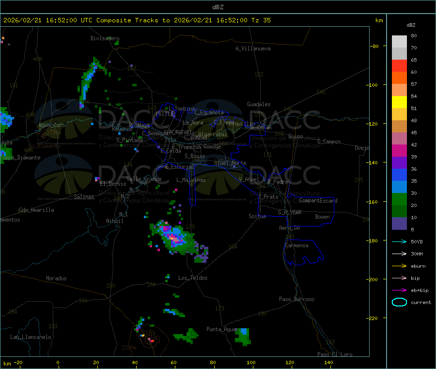This screenshot has height=369, width=436.
Task: Click the 'current' legend label
Action: (x=421, y=303)
